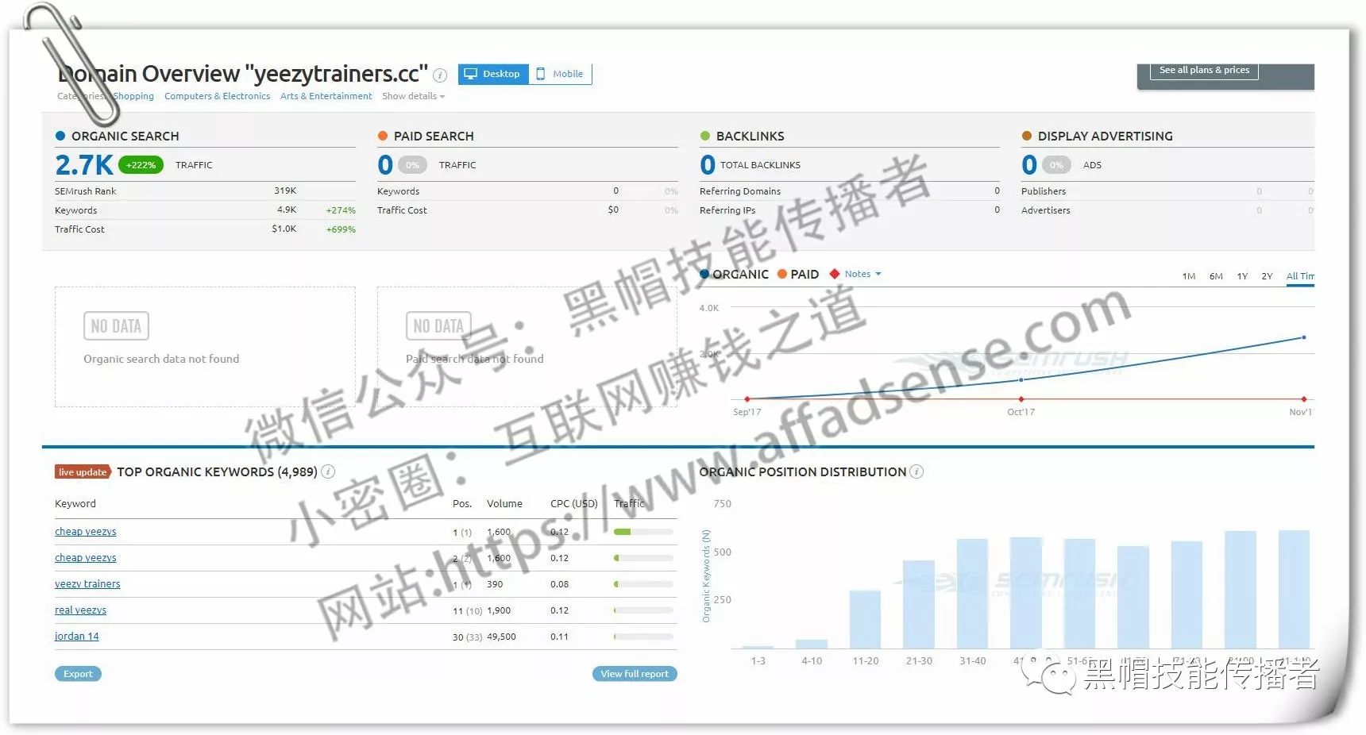Select All Time range
This screenshot has width=1366, height=735.
[x=1300, y=276]
